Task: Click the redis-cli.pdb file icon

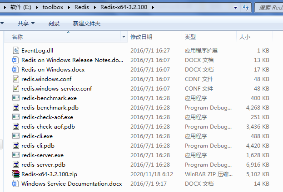Action: pos(16,145)
